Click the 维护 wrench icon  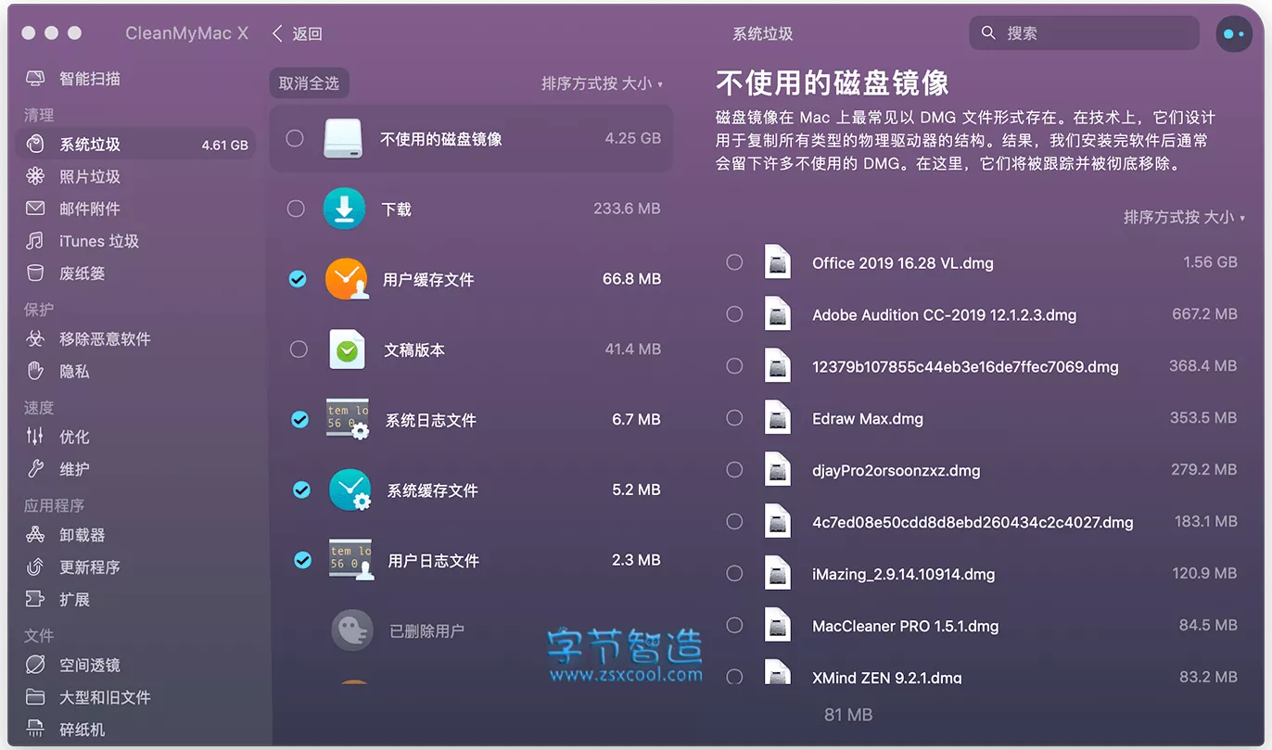pyautogui.click(x=35, y=468)
